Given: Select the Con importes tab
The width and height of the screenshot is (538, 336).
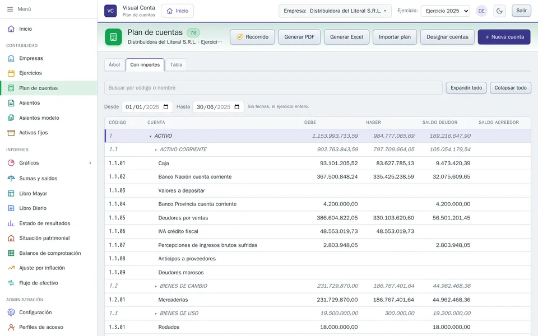Looking at the screenshot, I should 145,65.
